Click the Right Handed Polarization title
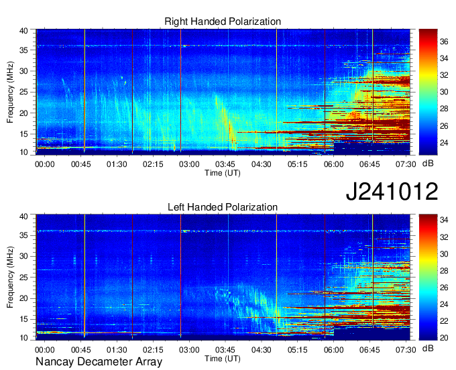 [223, 21]
